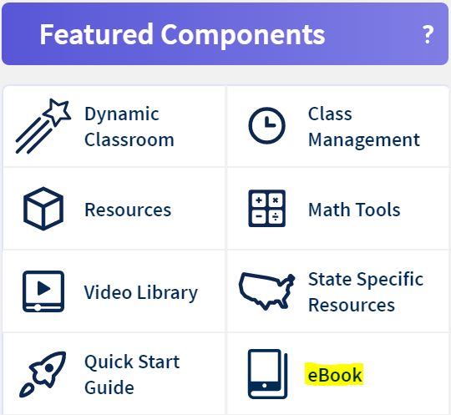Click the Featured Components header title

point(182,35)
